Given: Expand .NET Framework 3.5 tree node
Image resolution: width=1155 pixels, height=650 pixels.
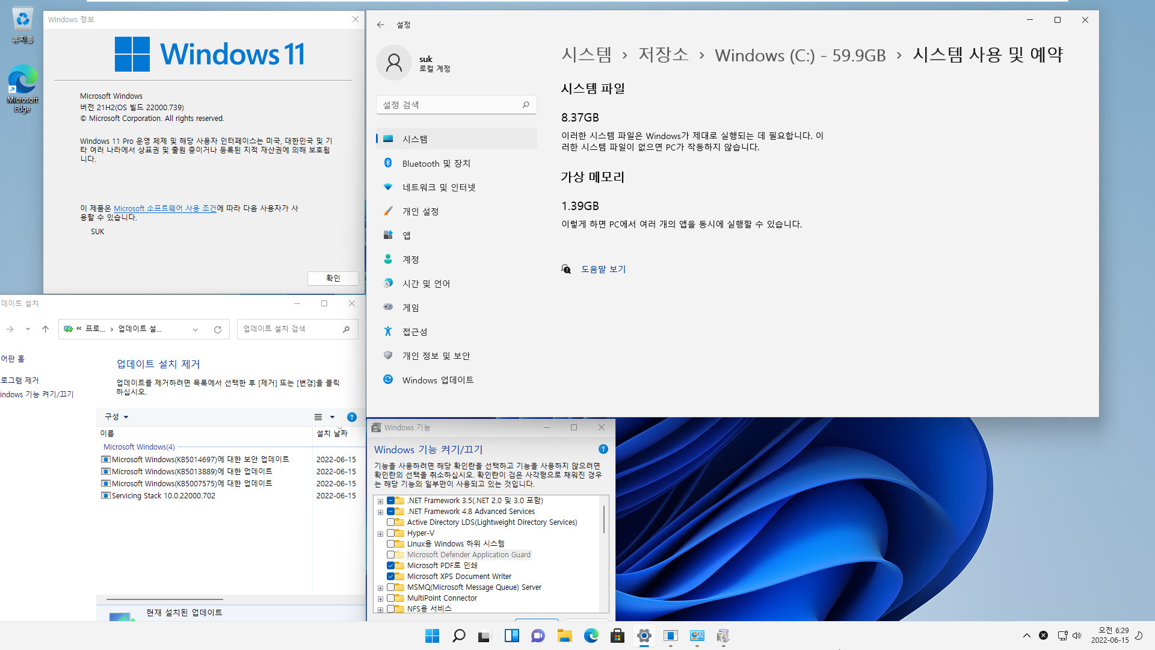Looking at the screenshot, I should click(380, 501).
